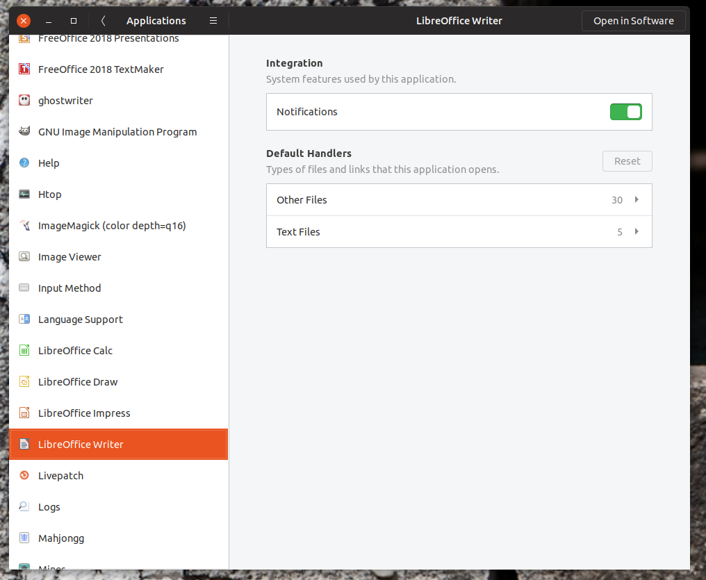Click the LibreOffice Writer document icon

(x=24, y=444)
